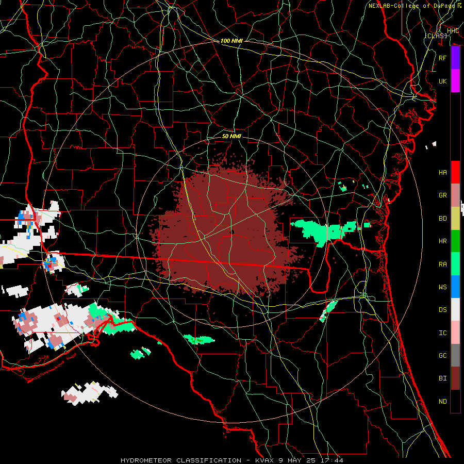Viewport: 464px width, 464px height.
Task: Click the 100 NMI range ring label
Action: [231, 41]
